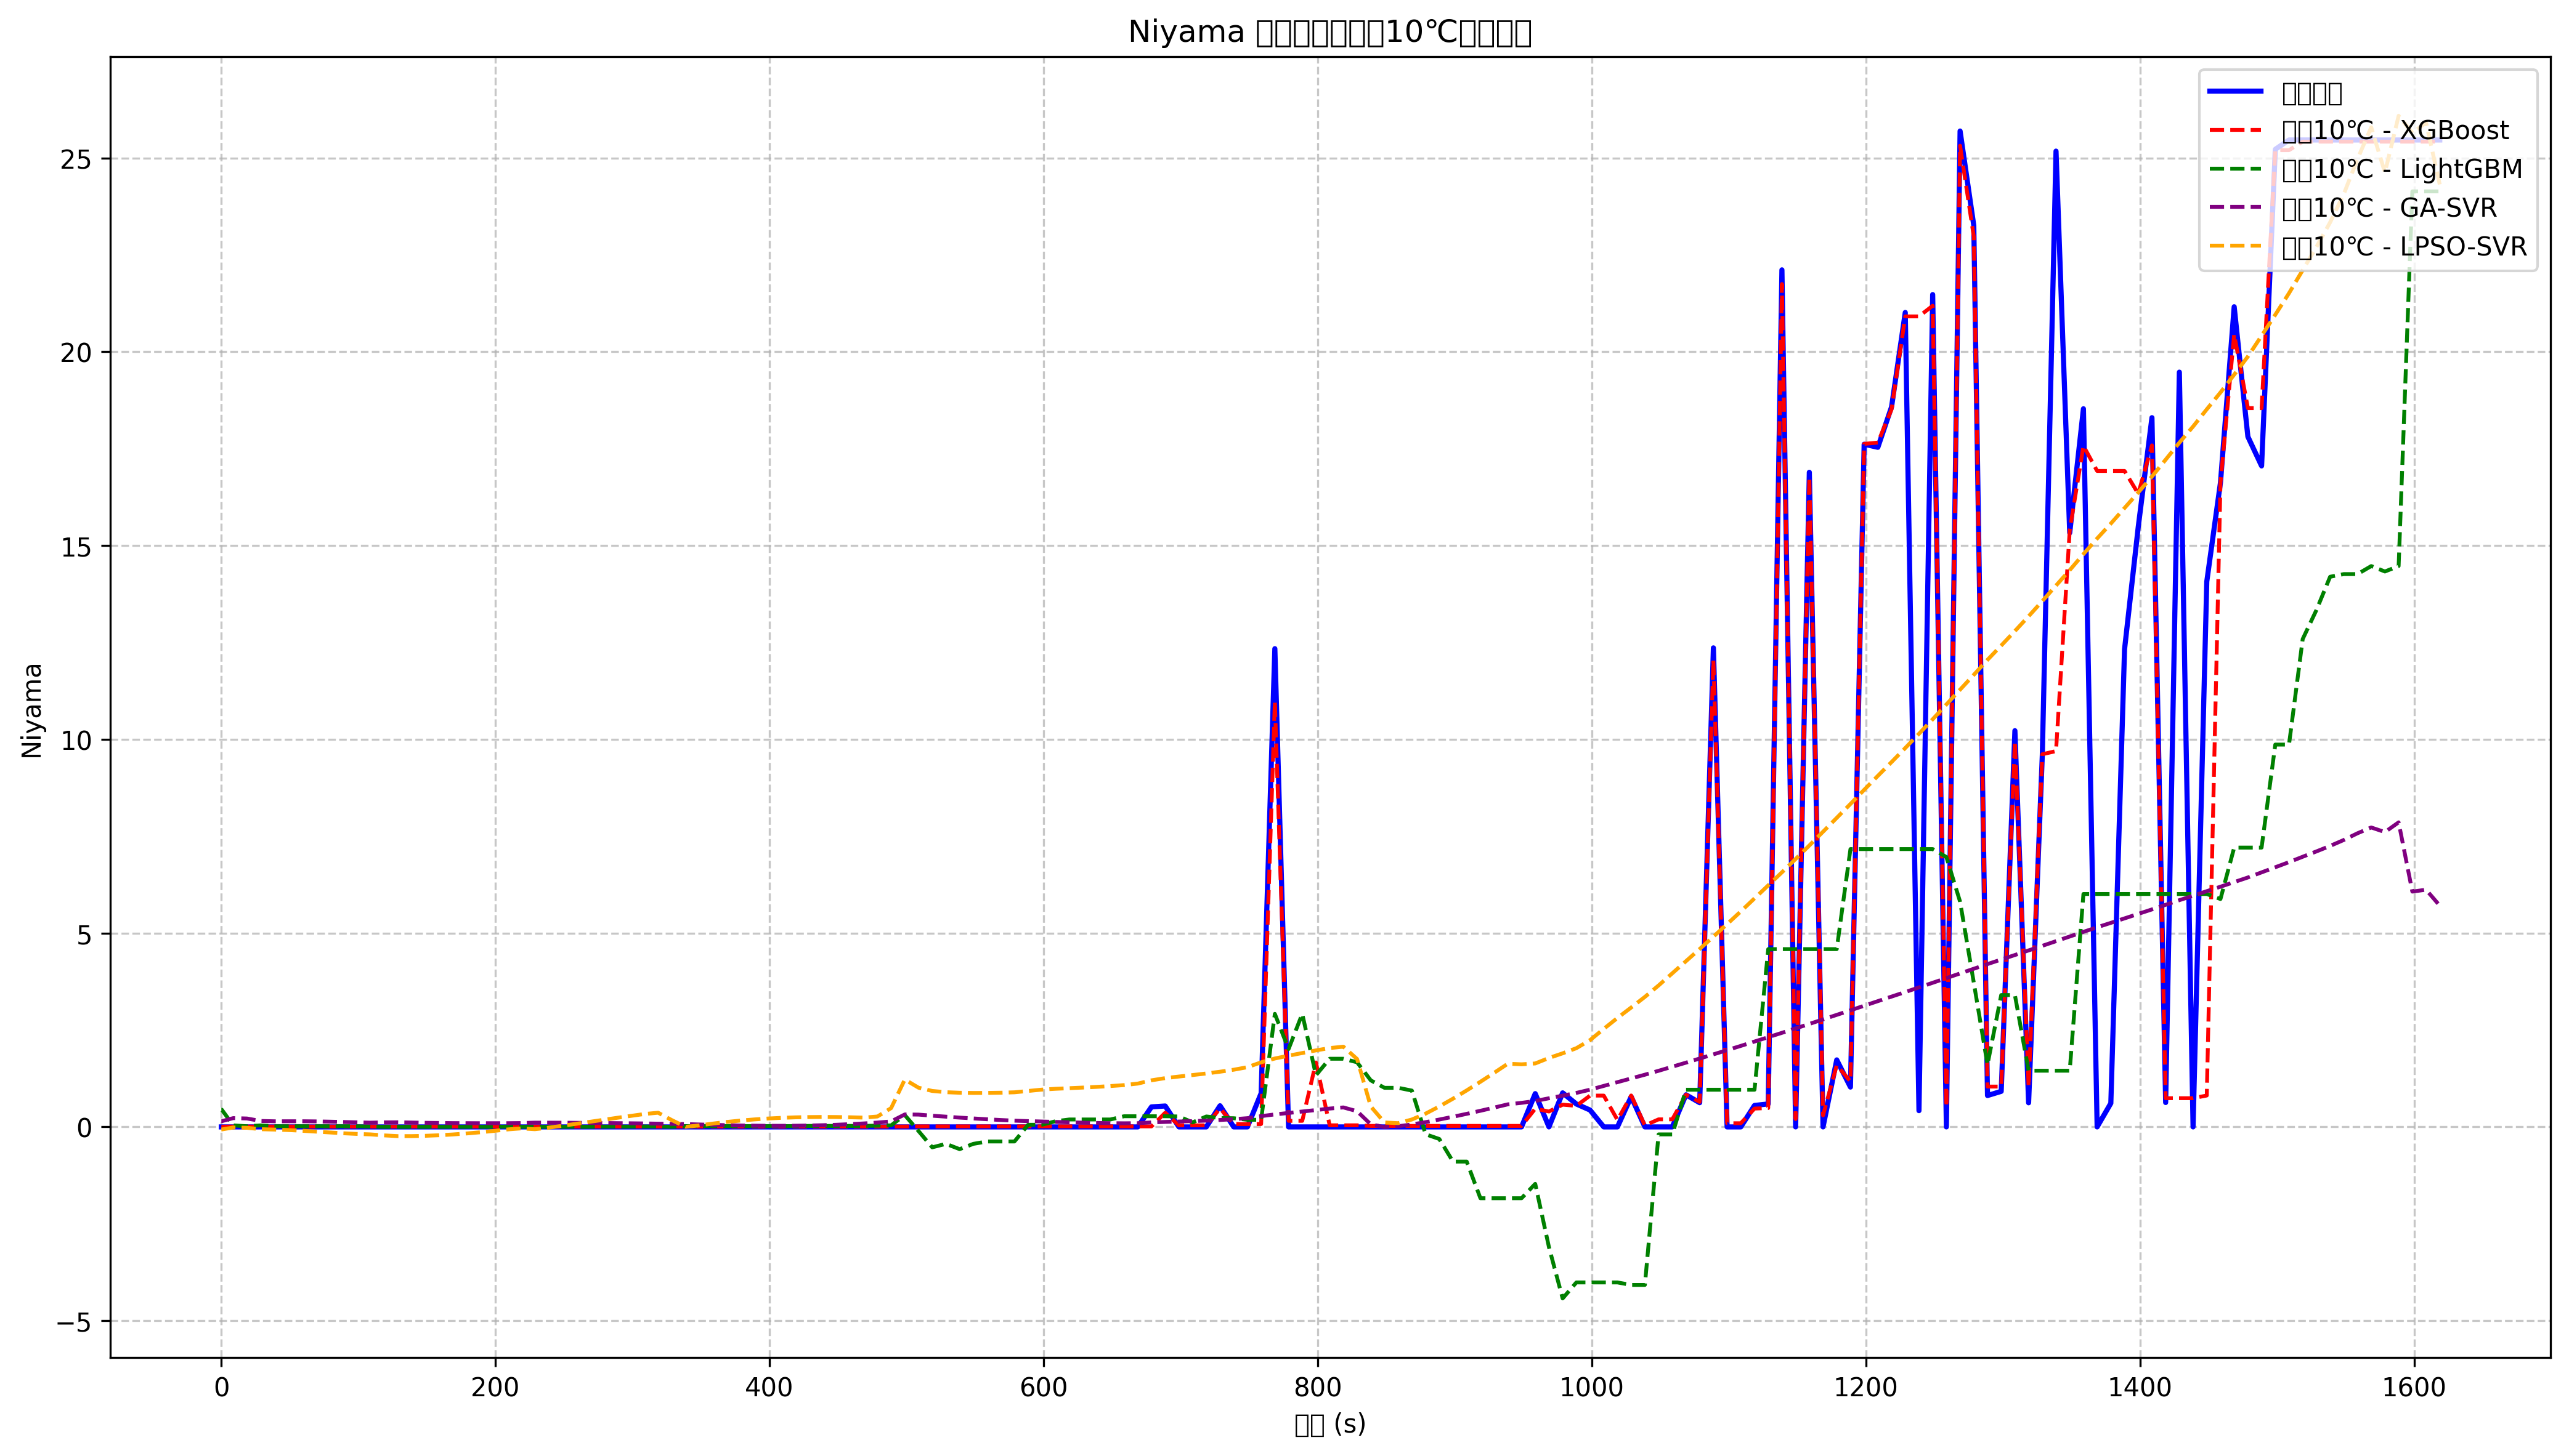This screenshot has height=1456, width=2569.
Task: Click the orange dashed LPSO-SVR legend swatch
Action: tap(2235, 247)
